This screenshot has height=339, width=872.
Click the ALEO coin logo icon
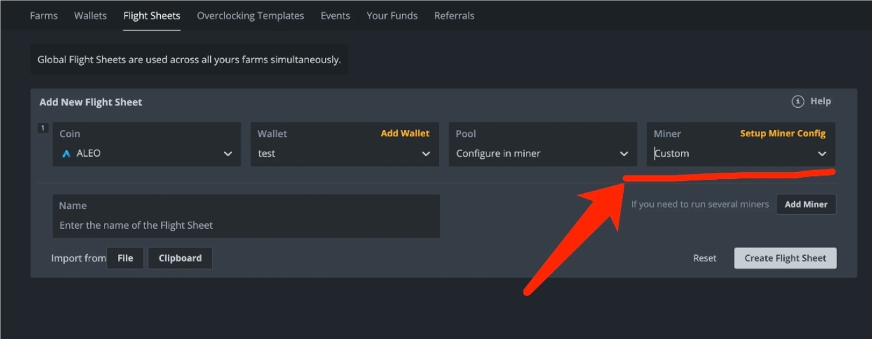click(66, 154)
